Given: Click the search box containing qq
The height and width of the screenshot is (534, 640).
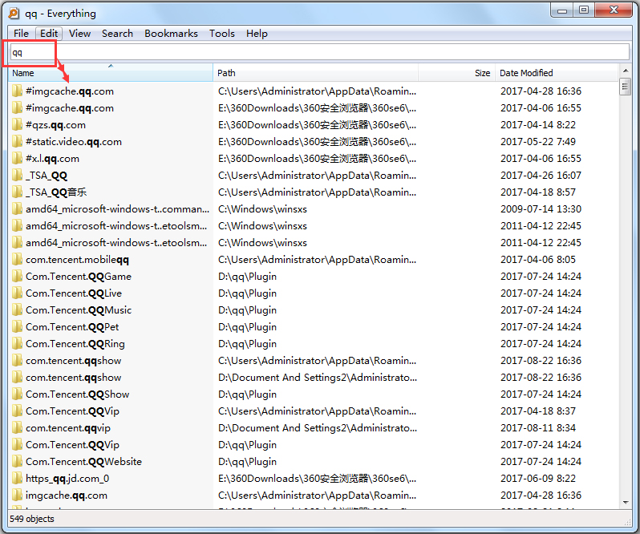Looking at the screenshot, I should (x=319, y=52).
